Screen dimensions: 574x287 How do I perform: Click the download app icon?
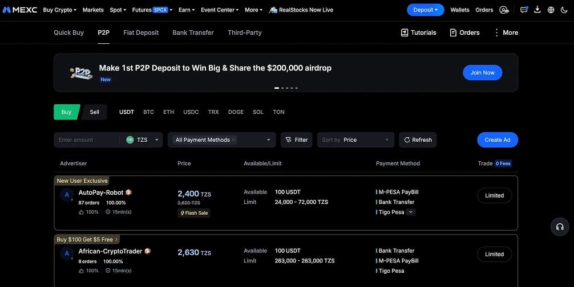(537, 10)
